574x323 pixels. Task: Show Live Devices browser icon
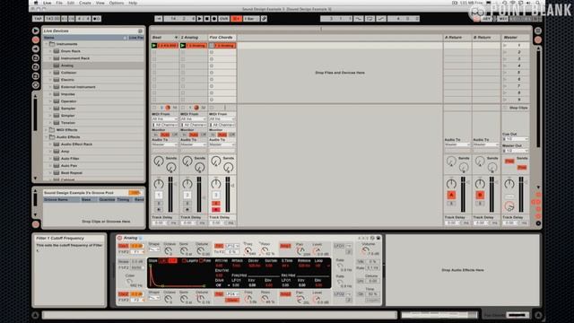click(36, 39)
